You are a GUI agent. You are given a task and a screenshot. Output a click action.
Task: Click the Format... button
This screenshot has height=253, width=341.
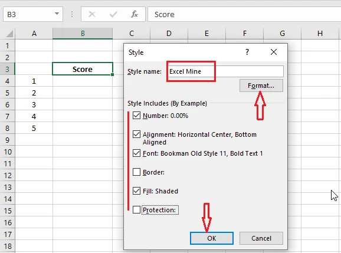[x=261, y=86]
